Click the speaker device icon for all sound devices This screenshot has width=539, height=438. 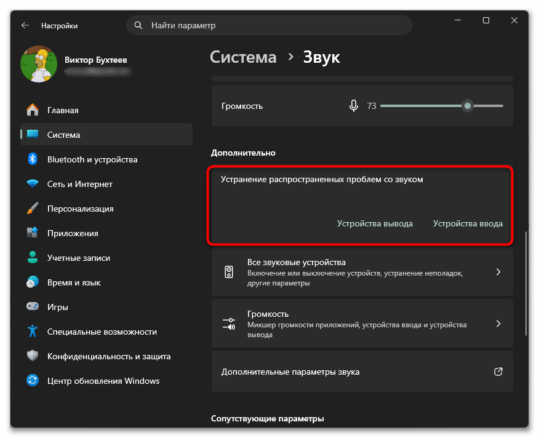coord(229,272)
